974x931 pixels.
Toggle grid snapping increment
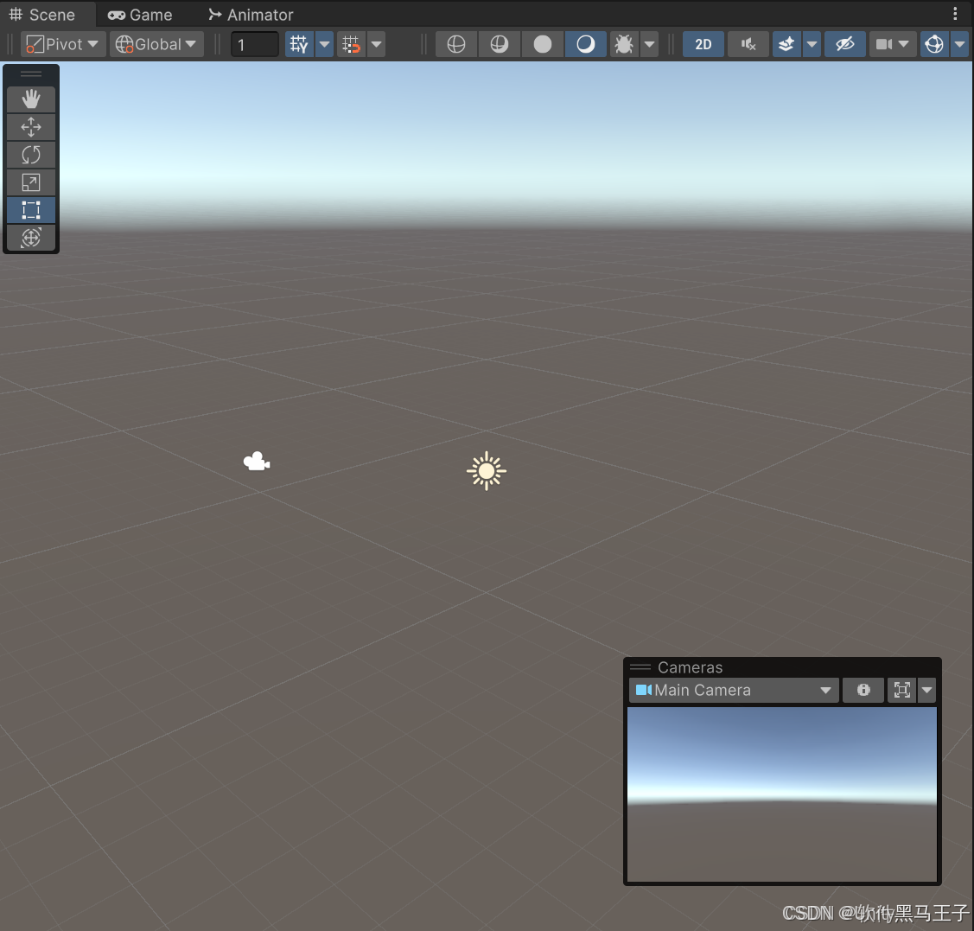point(351,44)
